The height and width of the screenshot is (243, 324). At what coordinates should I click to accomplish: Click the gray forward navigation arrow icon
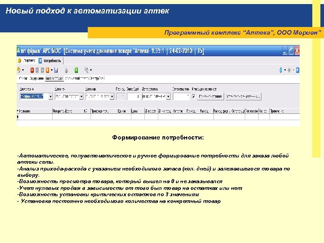(x=289, y=70)
